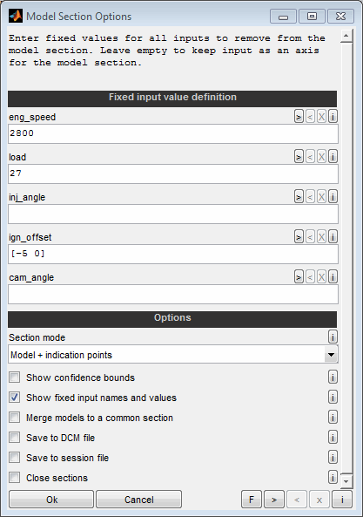This screenshot has width=363, height=517.
Task: Click the scrollbar down arrow
Action: coord(346,480)
